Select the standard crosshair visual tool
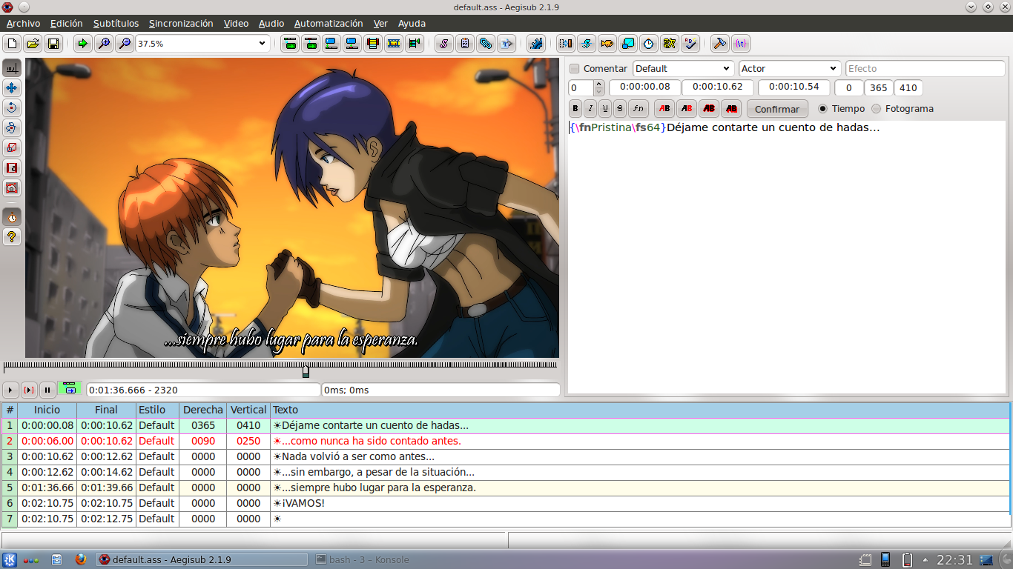This screenshot has height=569, width=1013. (12, 68)
